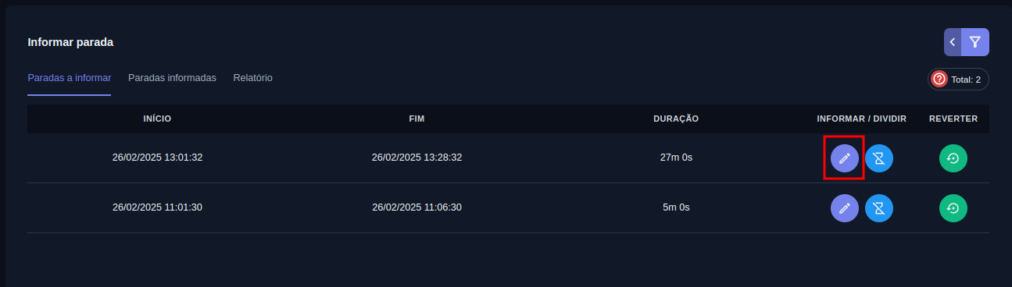Open the filter funnel button

975,42
